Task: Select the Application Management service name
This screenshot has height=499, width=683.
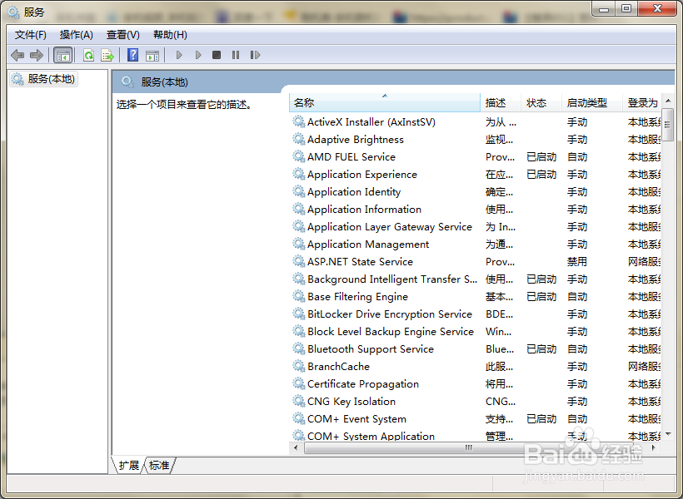Action: point(368,245)
